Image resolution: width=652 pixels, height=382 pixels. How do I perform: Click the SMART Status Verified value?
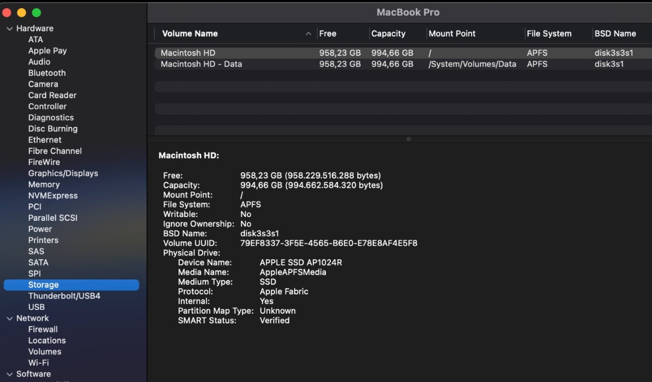[x=274, y=321]
